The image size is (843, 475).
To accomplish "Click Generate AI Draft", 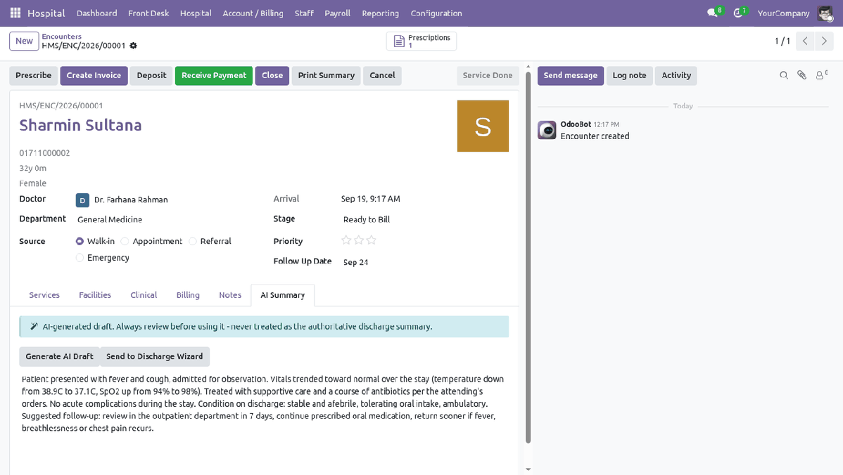I will pyautogui.click(x=59, y=356).
